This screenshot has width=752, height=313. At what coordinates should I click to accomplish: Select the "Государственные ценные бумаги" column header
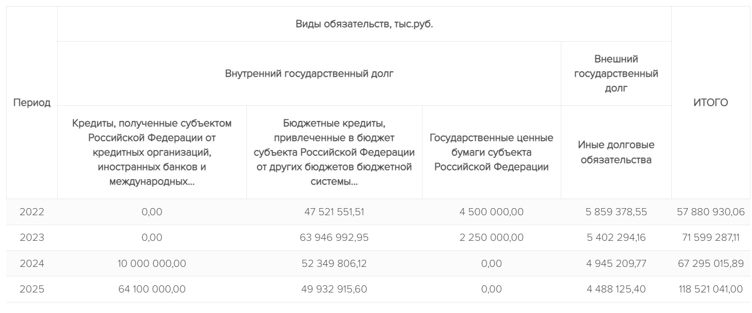coord(491,152)
